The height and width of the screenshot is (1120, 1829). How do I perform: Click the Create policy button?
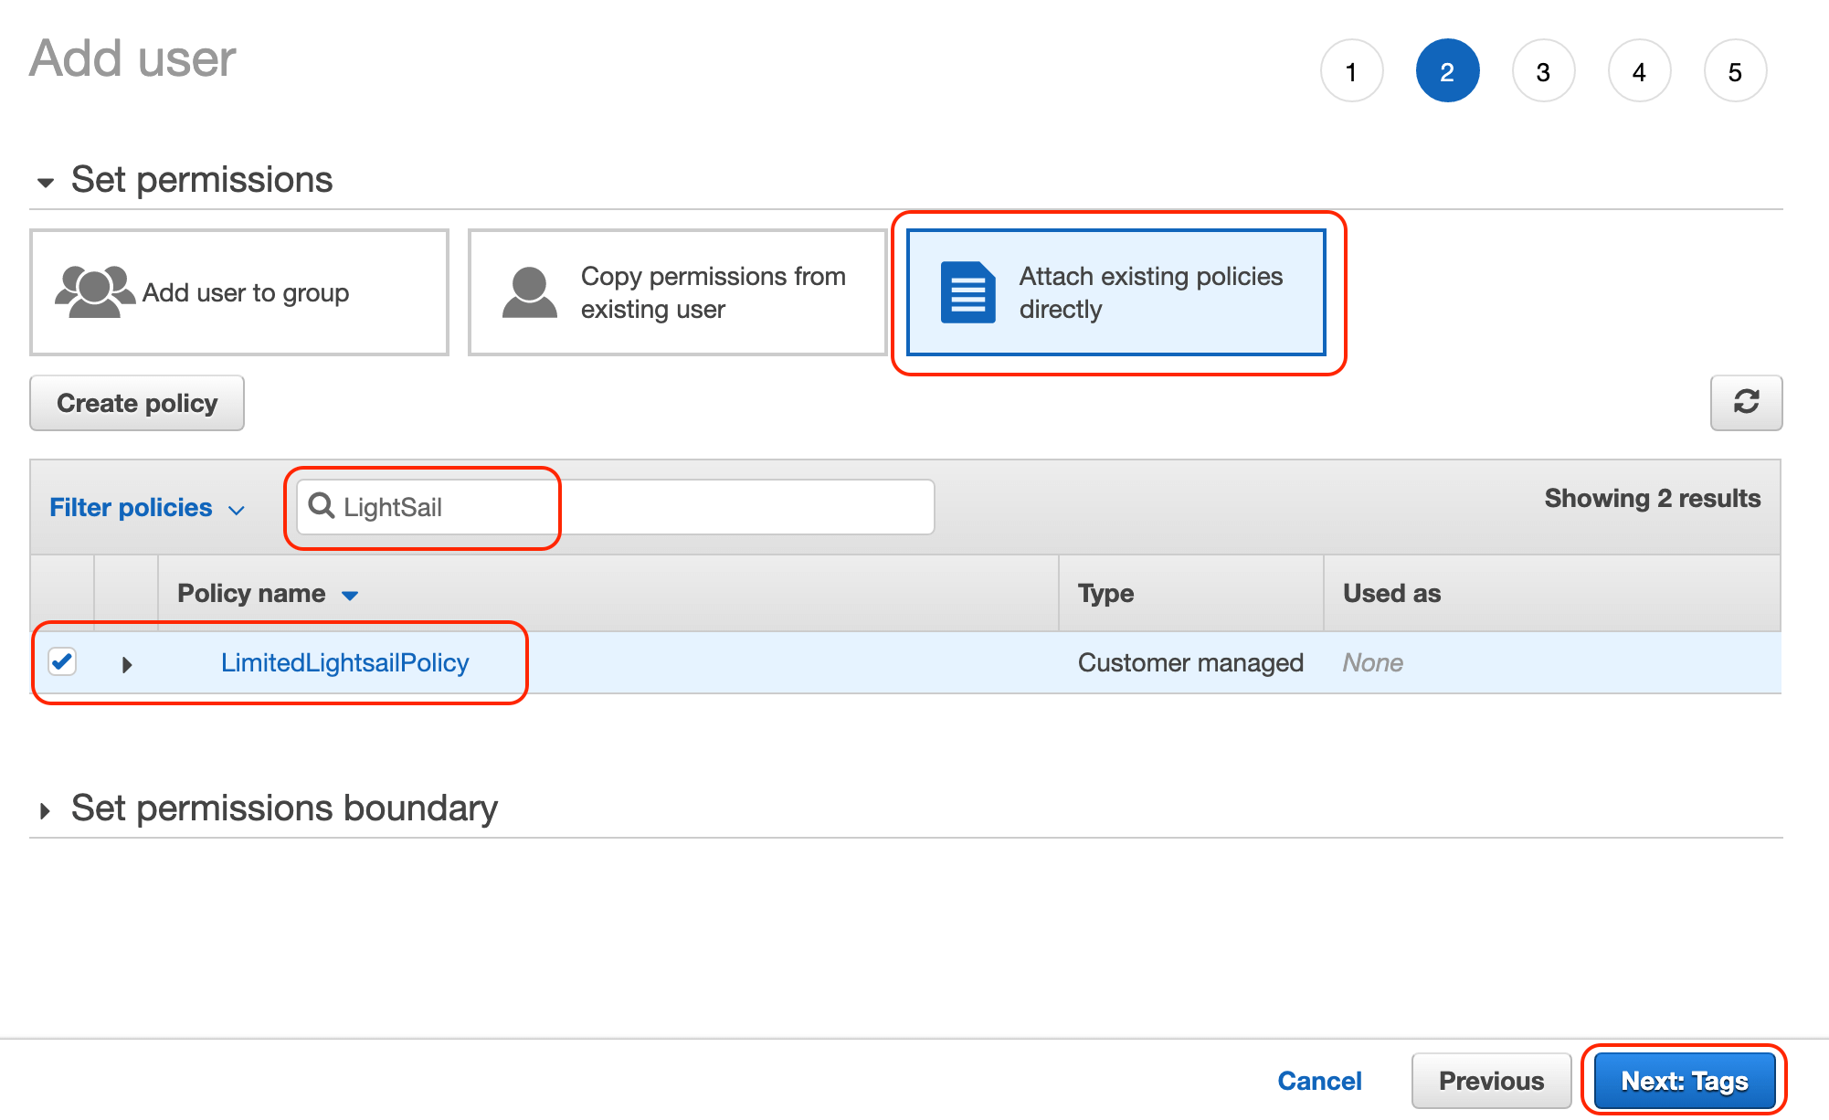pos(136,403)
